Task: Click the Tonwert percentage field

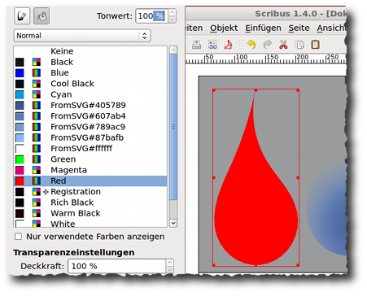Action: (151, 16)
